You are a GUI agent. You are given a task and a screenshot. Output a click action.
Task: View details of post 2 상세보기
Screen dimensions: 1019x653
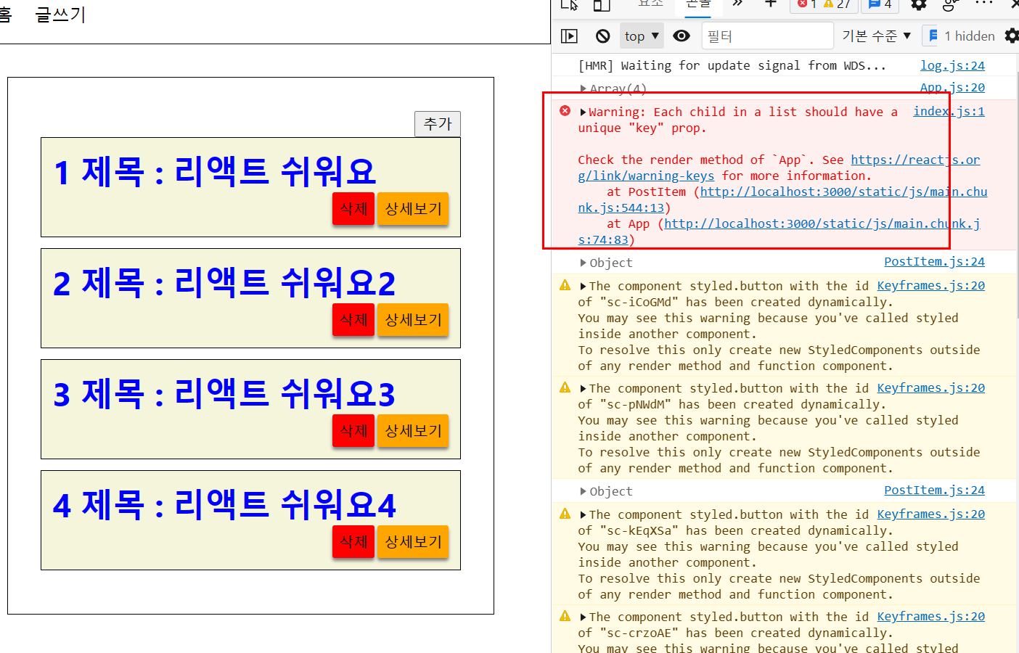coord(413,320)
